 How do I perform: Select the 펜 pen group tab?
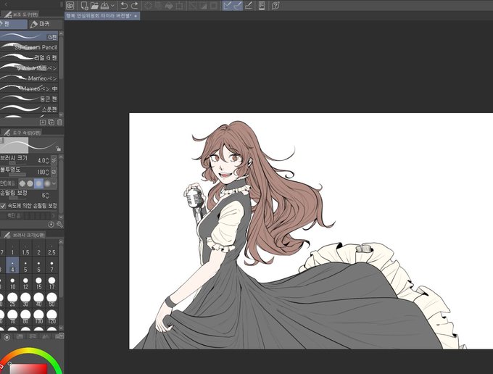pyautogui.click(x=13, y=24)
